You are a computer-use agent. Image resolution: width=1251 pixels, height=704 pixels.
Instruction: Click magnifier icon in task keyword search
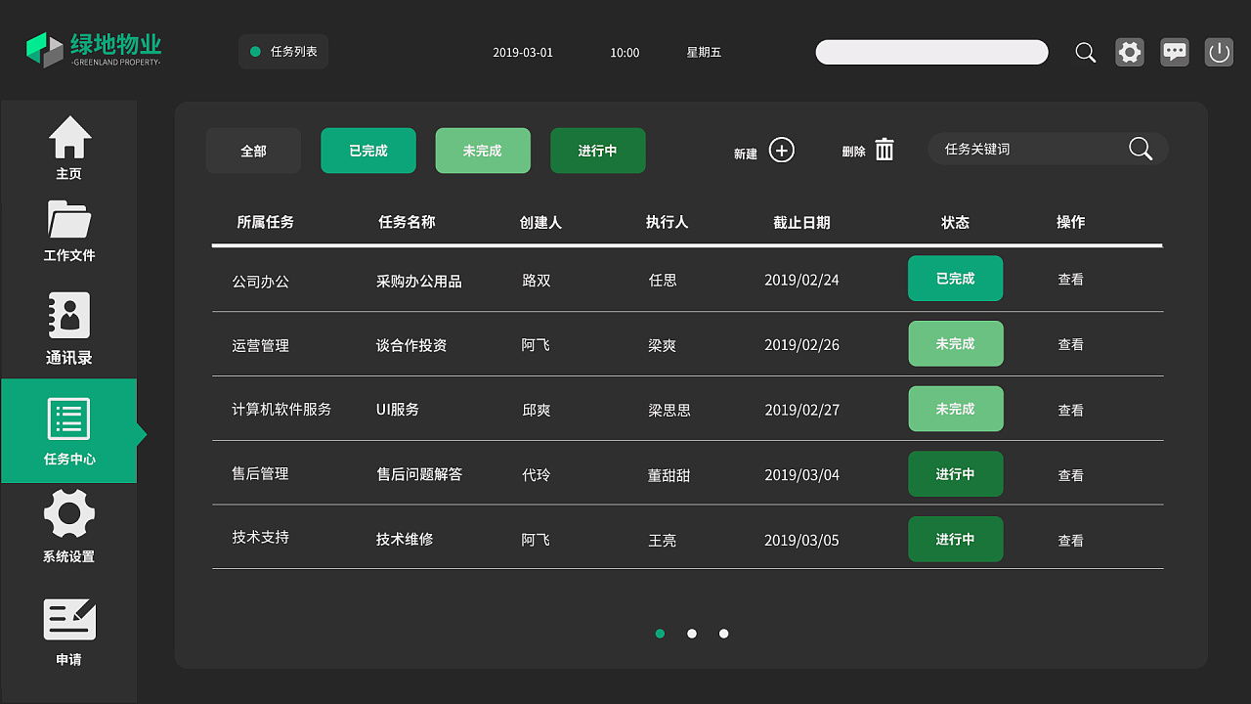1141,149
